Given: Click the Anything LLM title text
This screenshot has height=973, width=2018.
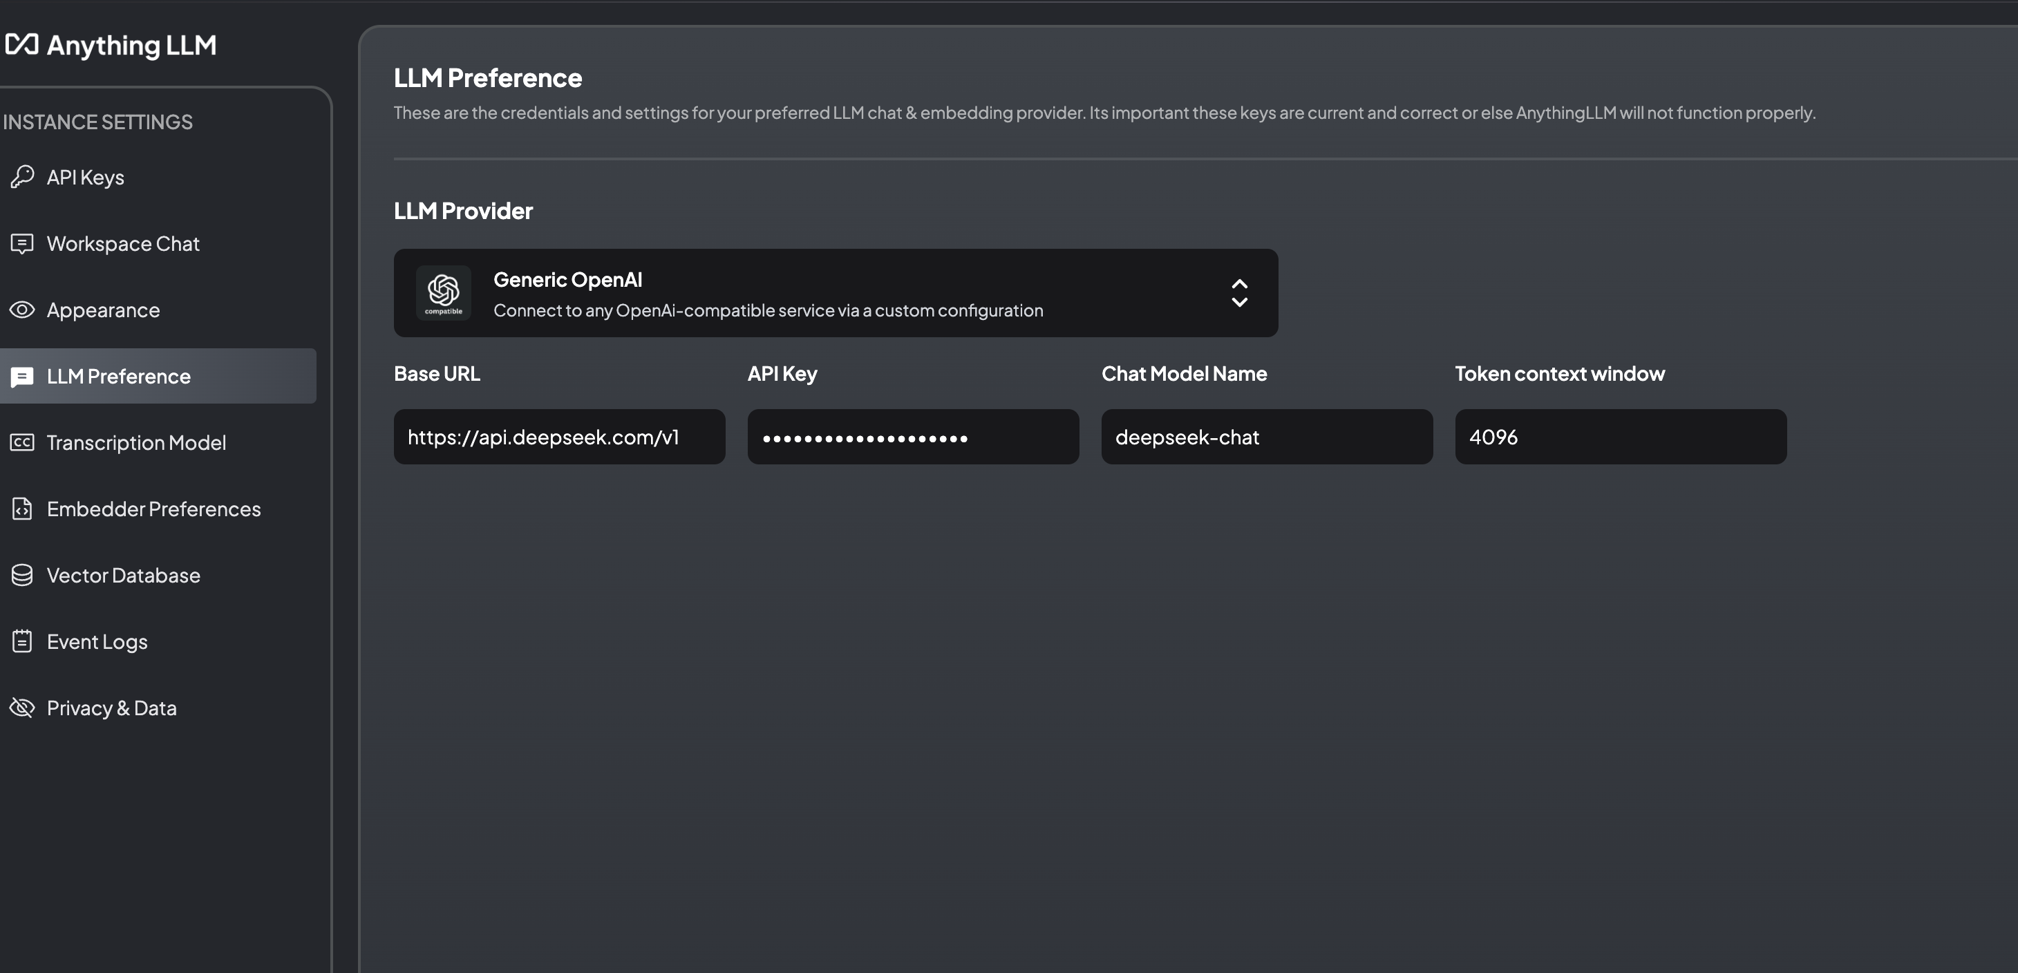Looking at the screenshot, I should pyautogui.click(x=131, y=46).
